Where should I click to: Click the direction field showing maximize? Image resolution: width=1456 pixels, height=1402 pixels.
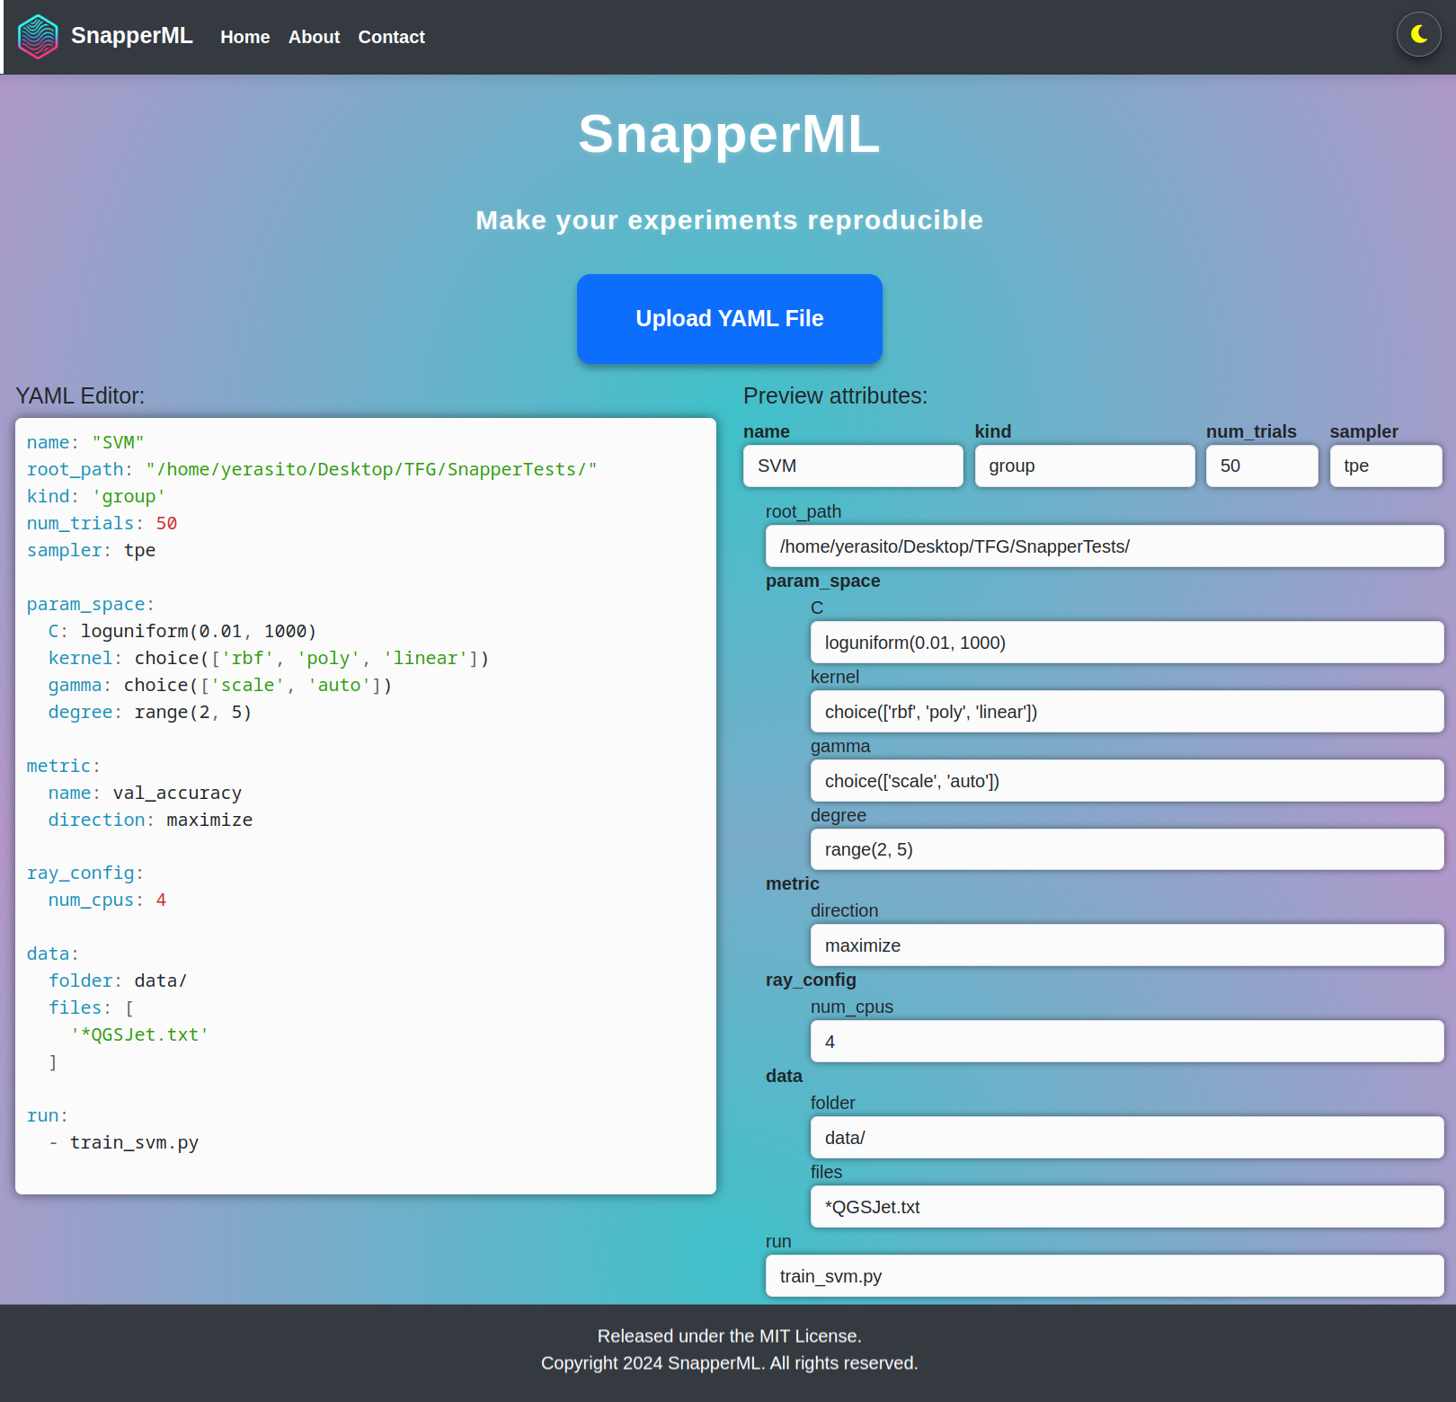pyautogui.click(x=1127, y=945)
